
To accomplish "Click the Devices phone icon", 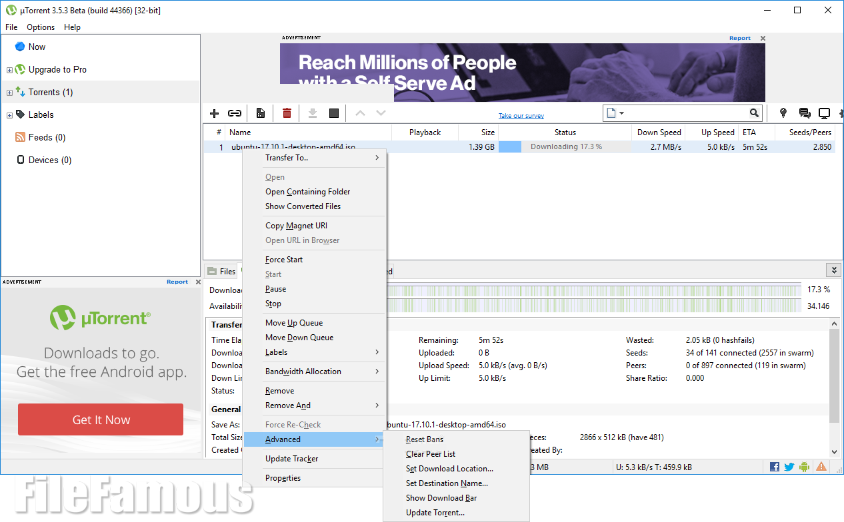I will tap(20, 160).
